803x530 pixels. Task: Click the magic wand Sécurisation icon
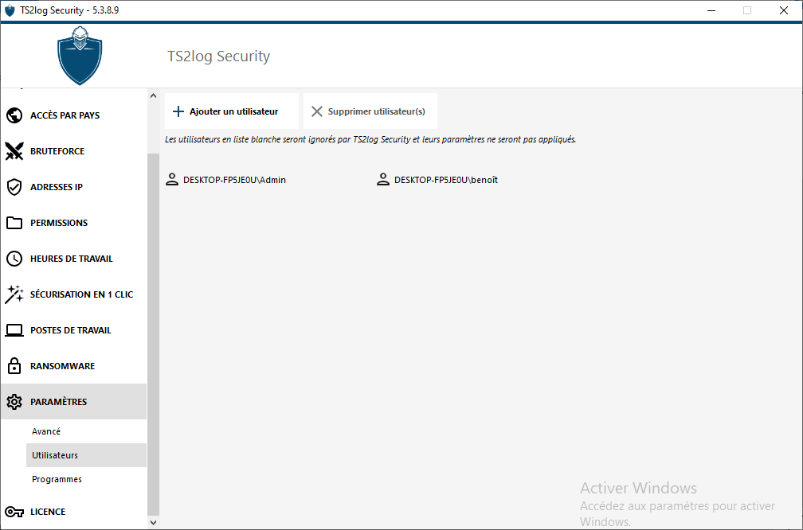point(14,294)
